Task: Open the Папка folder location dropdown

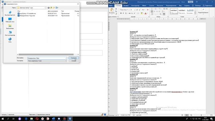Action: click(x=32, y=8)
